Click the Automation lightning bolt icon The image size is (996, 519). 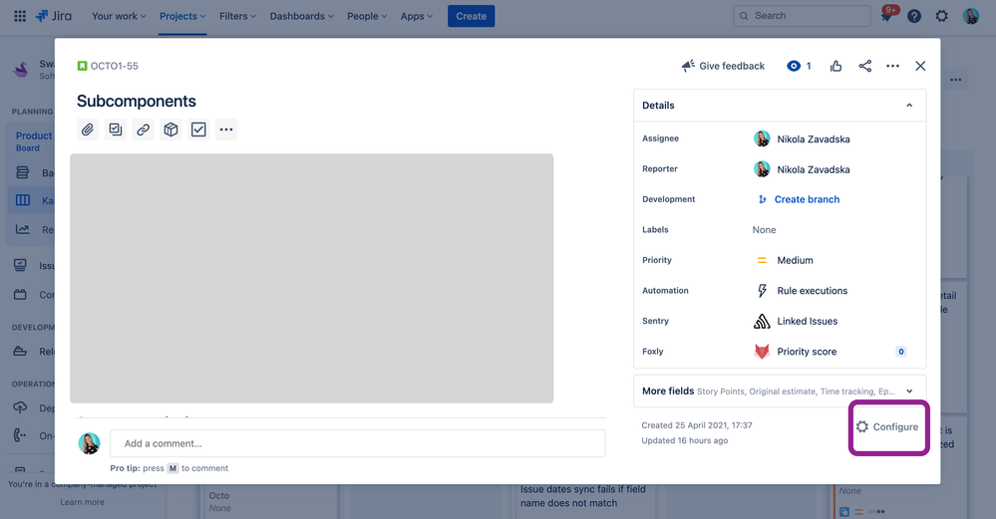(763, 291)
